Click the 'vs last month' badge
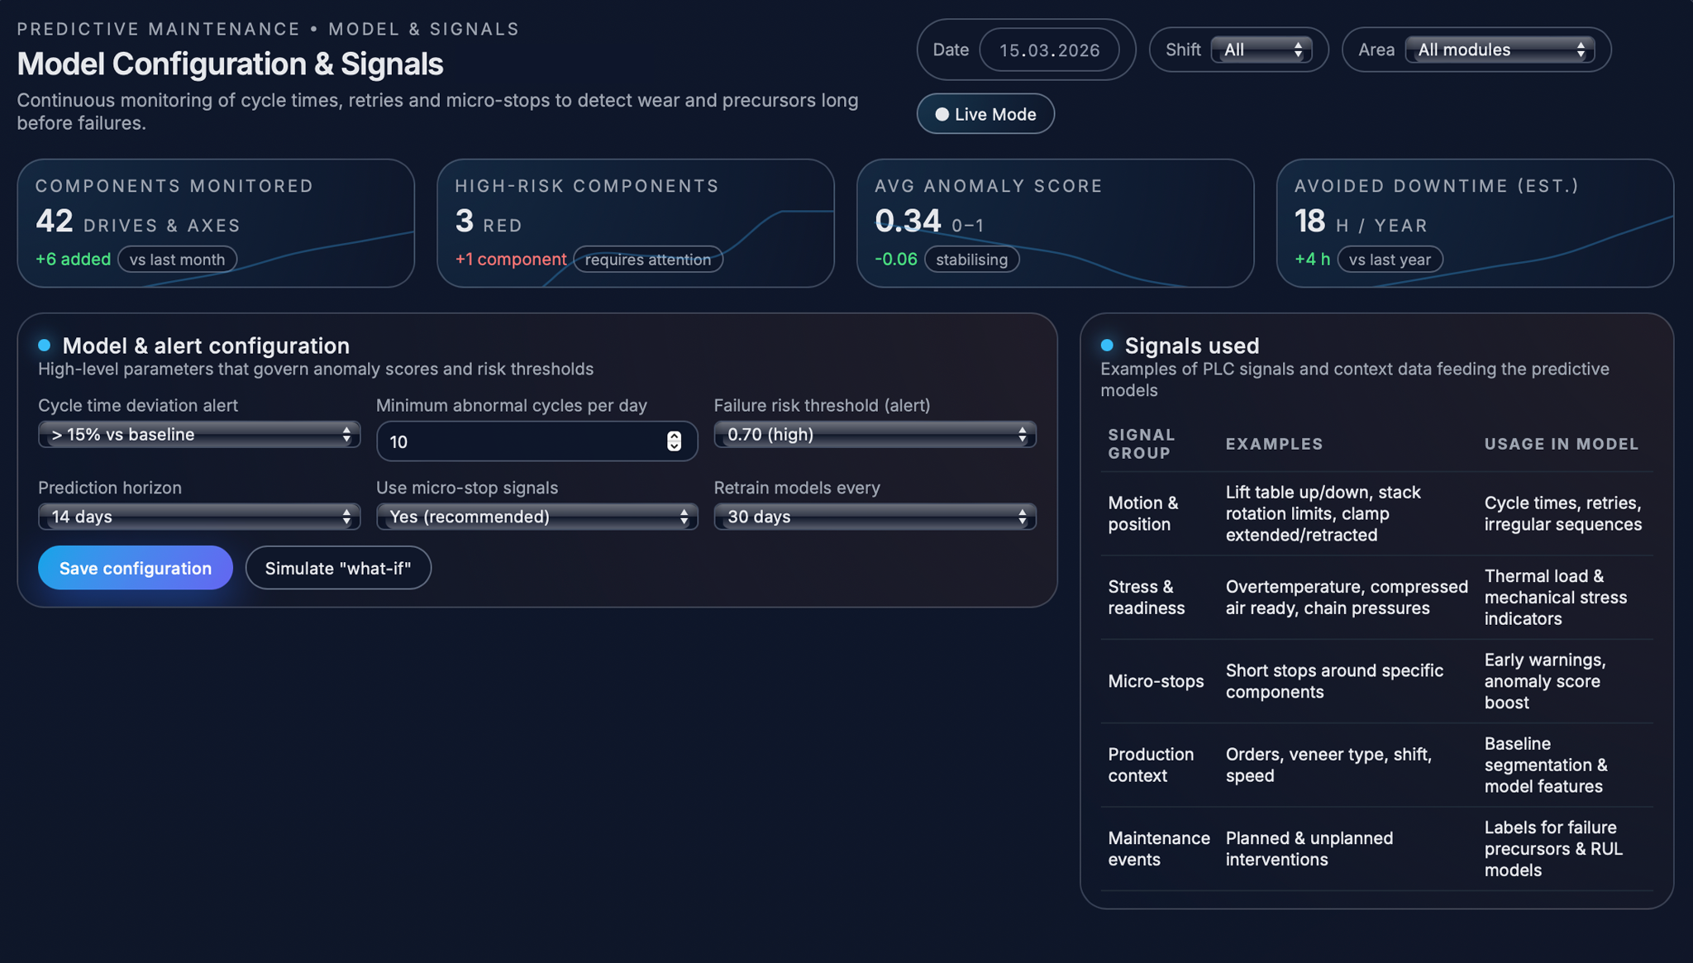The width and height of the screenshot is (1693, 963). (177, 260)
